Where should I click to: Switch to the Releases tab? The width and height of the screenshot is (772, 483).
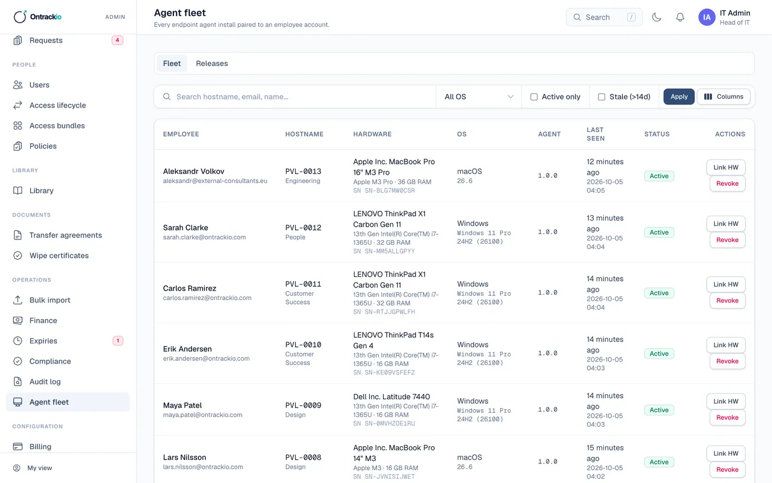click(212, 64)
